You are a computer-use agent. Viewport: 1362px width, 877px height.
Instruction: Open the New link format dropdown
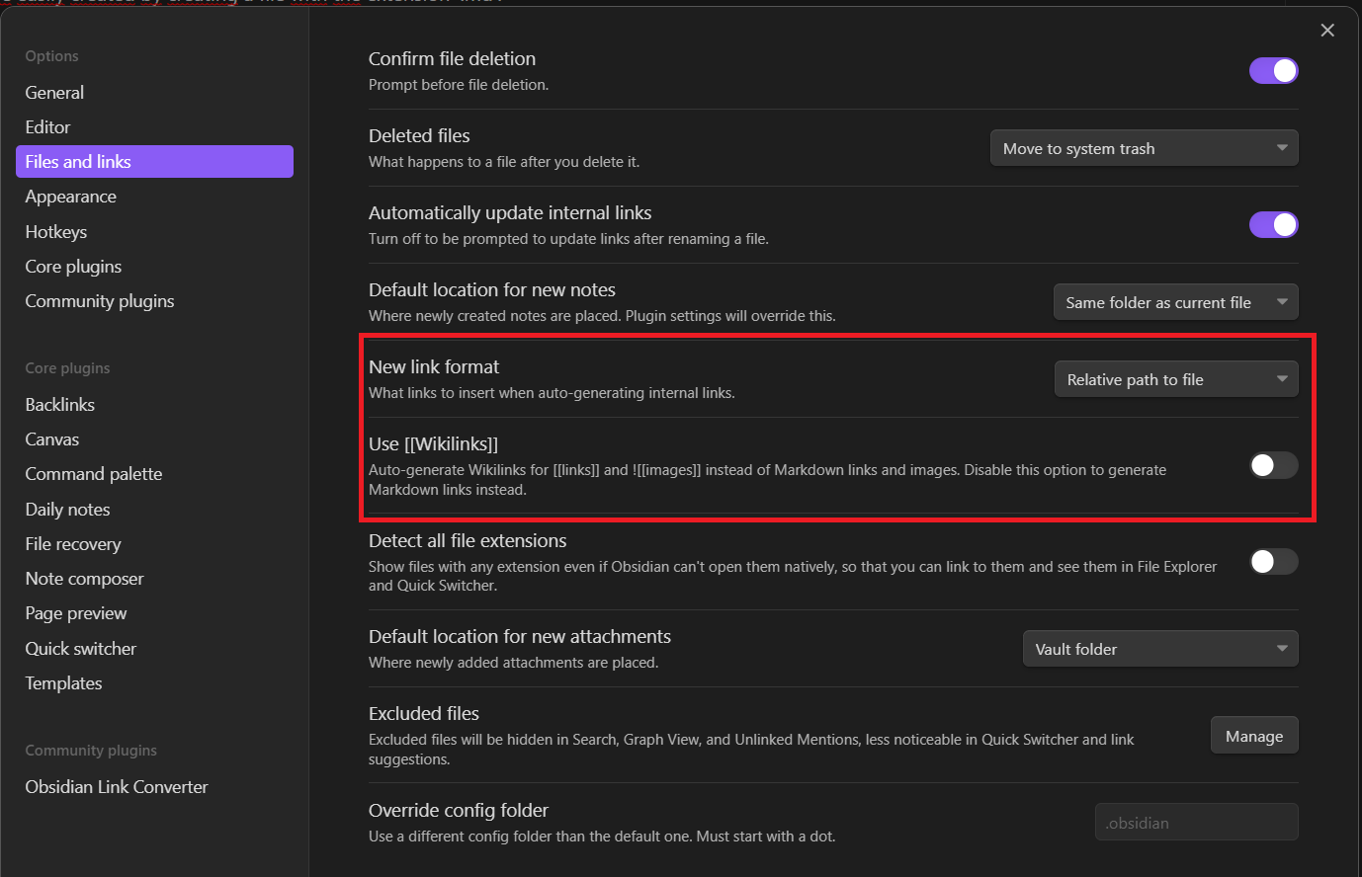coord(1175,379)
